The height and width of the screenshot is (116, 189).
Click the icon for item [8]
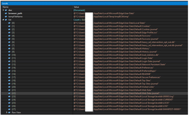[9, 49]
